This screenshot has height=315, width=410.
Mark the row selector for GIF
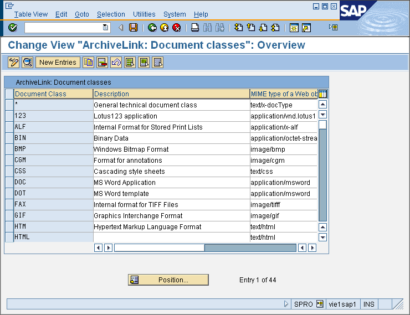point(9,216)
